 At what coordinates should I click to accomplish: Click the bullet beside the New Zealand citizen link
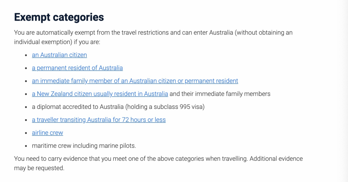pyautogui.click(x=26, y=94)
